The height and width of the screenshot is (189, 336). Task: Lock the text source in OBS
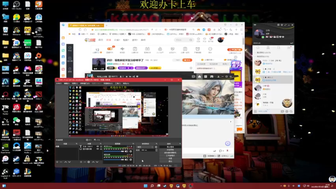point(101,147)
